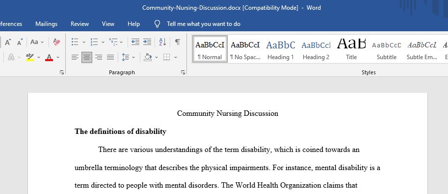Viewport: 448px width, 194px height.
Task: Toggle Show/Hide paragraph marks
Action: [178, 42]
